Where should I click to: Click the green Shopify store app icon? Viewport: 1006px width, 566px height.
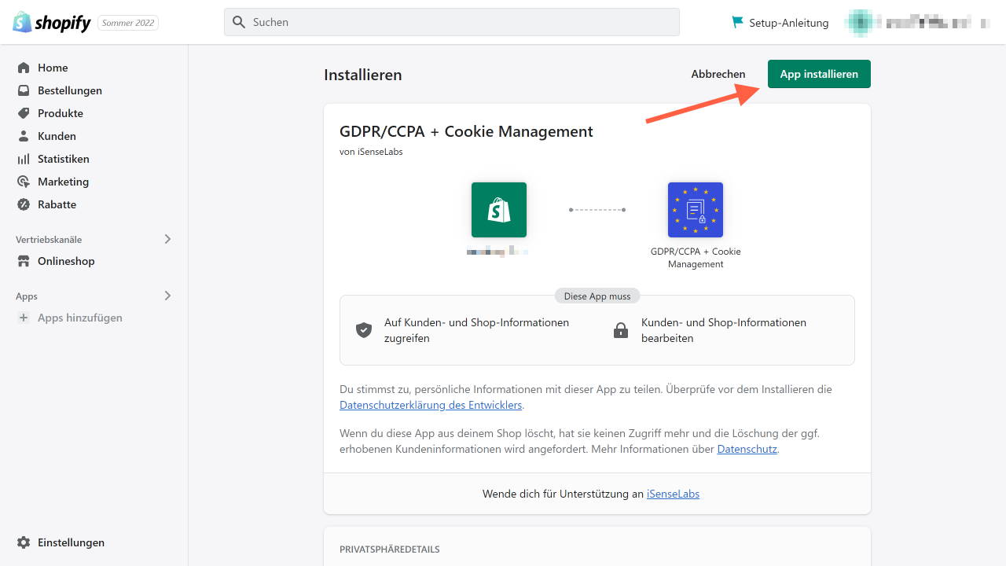point(499,210)
